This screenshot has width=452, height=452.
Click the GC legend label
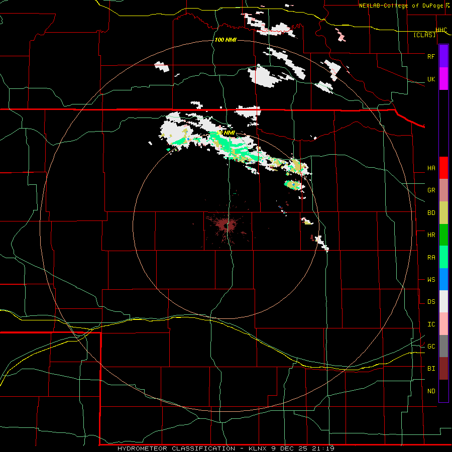[431, 347]
